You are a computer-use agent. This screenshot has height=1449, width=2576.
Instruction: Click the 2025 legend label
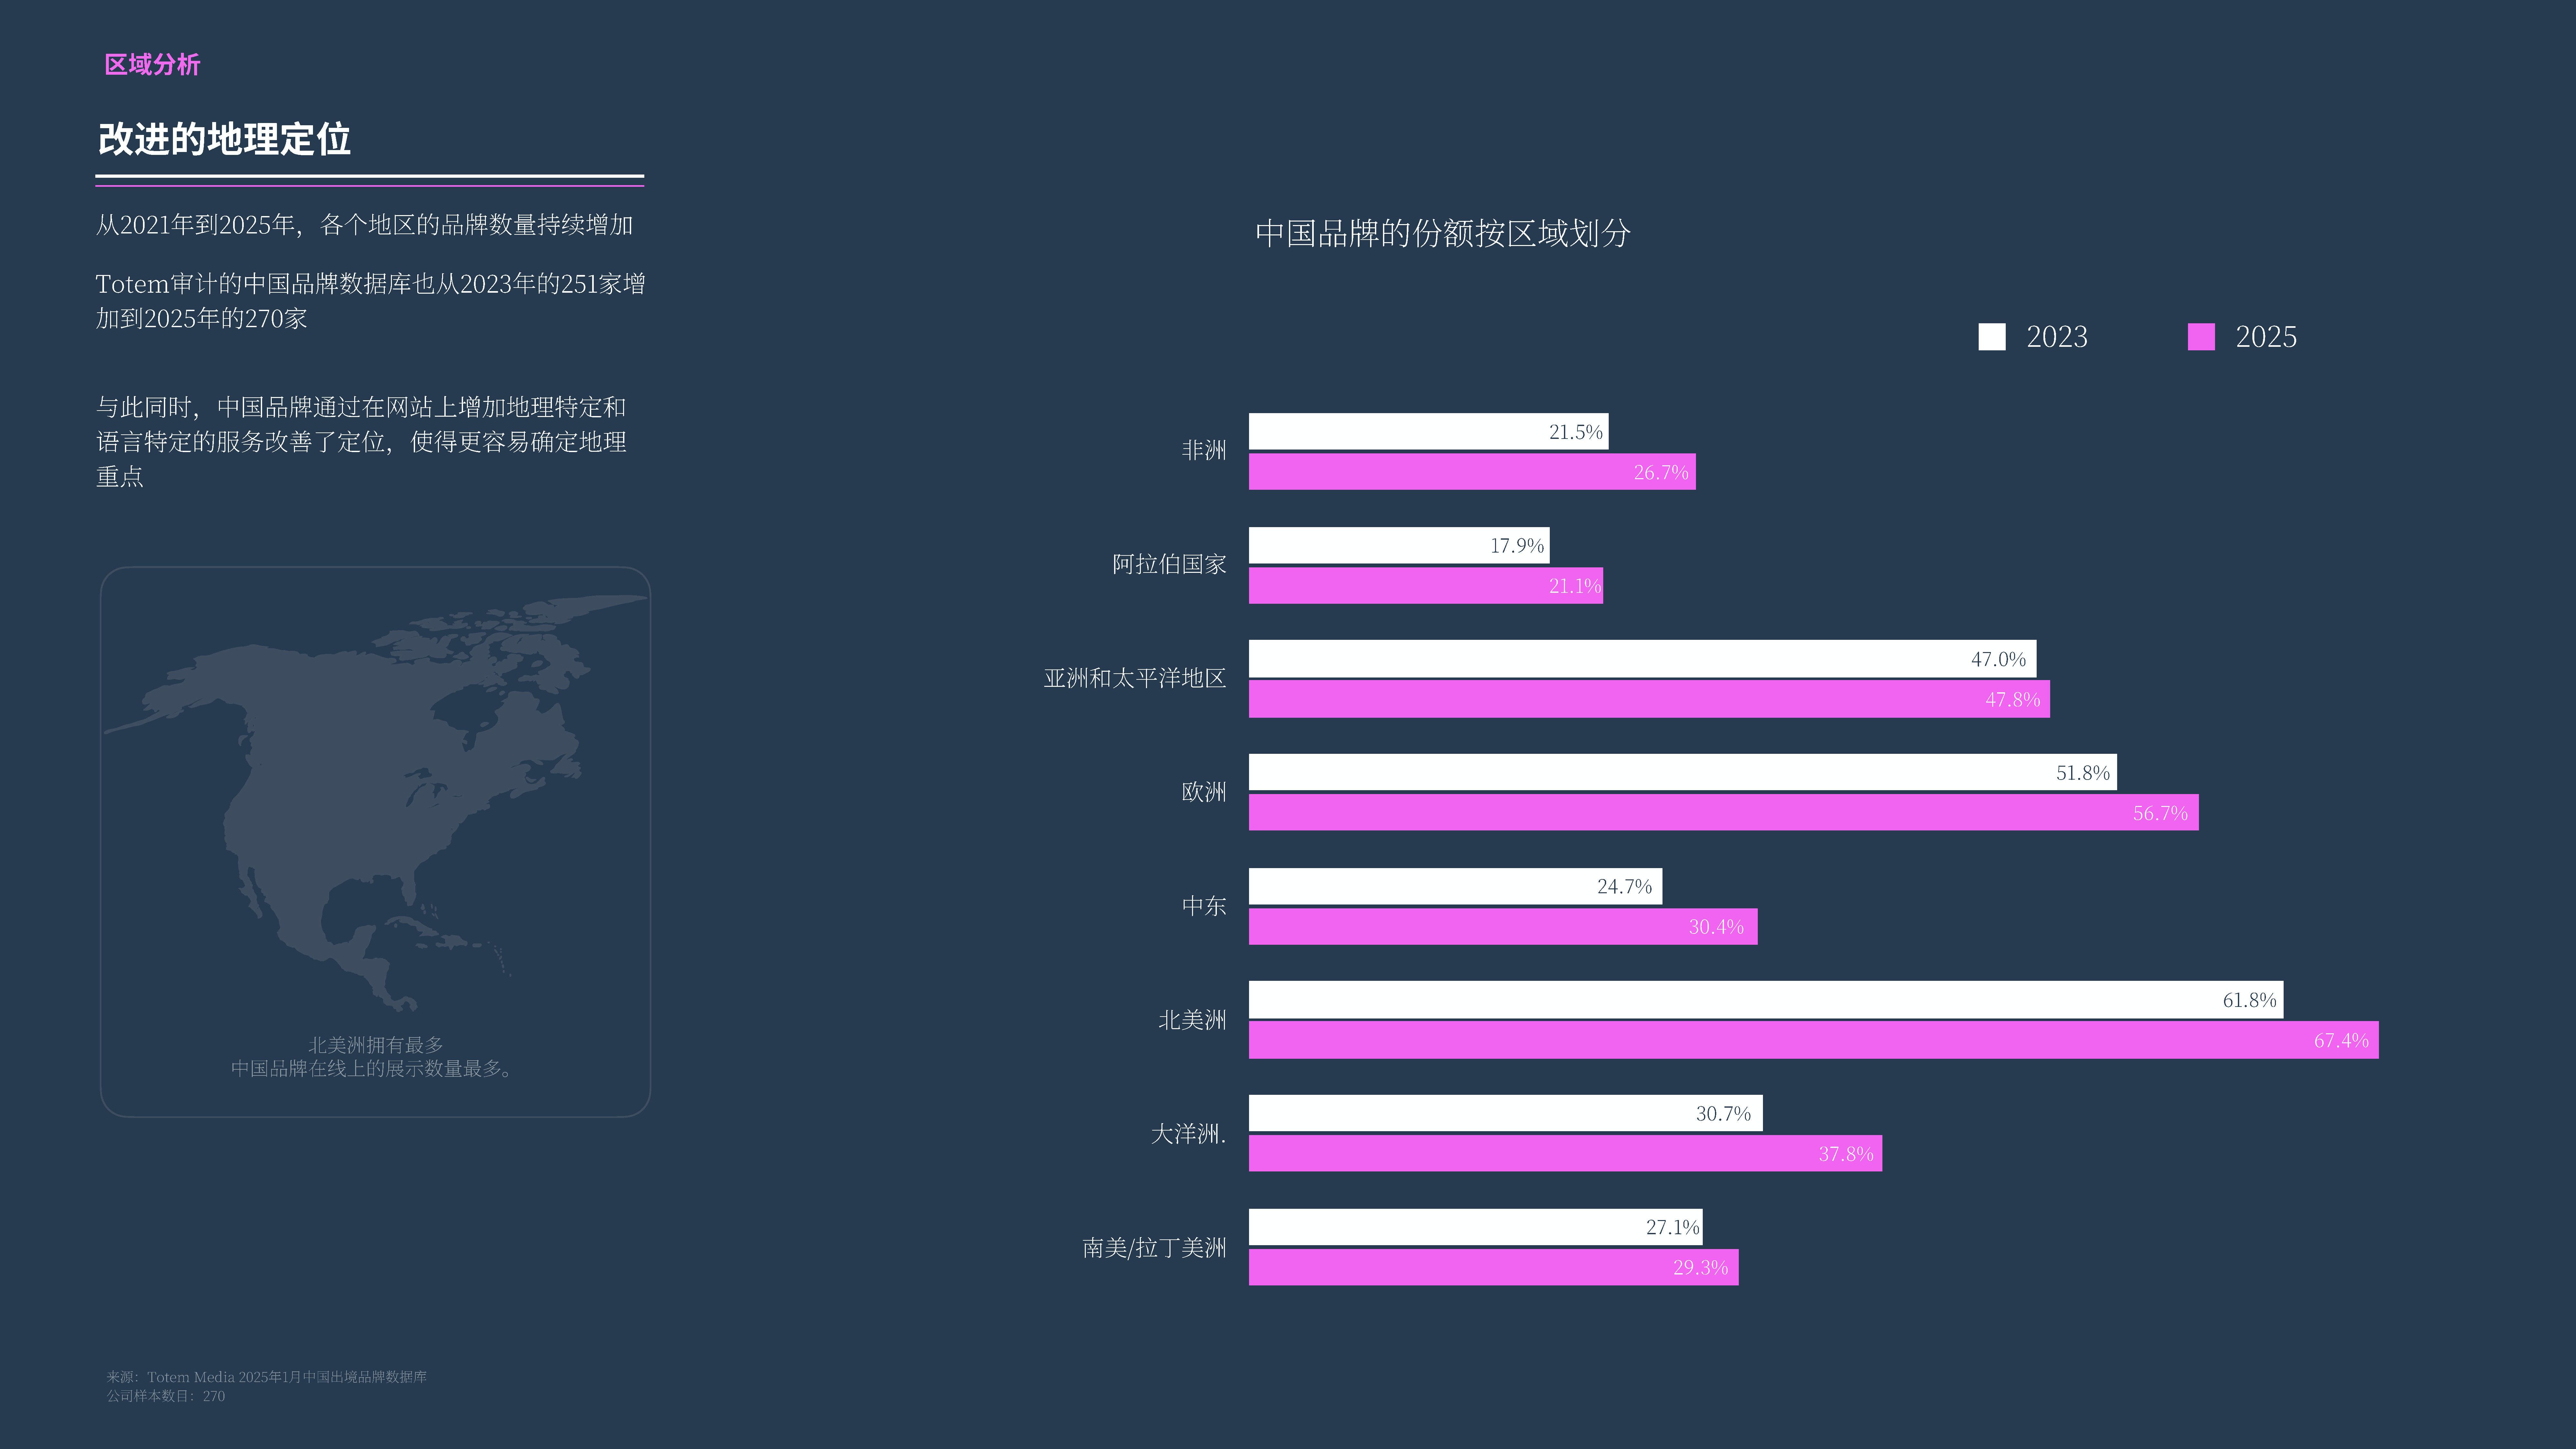(x=2266, y=337)
